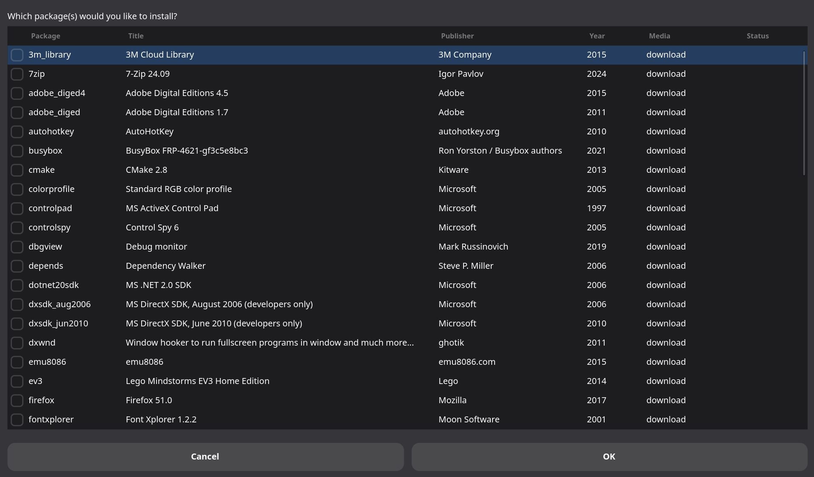Sort by the Package column header
Image resolution: width=814 pixels, height=477 pixels.
coord(46,36)
